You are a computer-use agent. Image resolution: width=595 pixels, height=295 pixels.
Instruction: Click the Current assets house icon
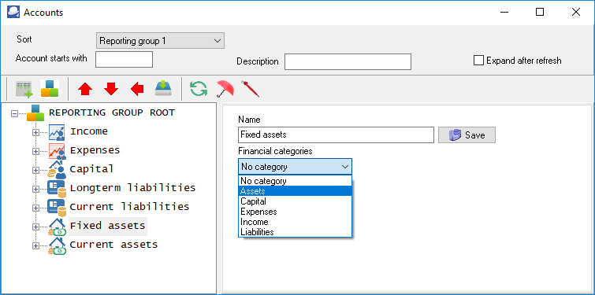[57, 245]
